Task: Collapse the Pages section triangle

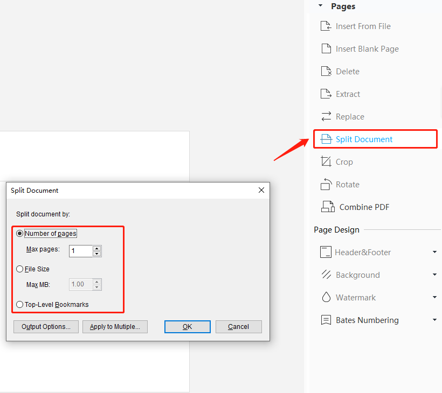Action: (321, 5)
